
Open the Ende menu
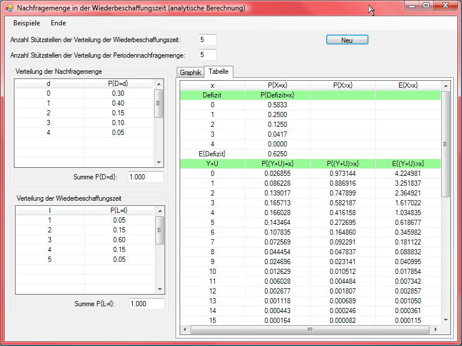tap(58, 23)
